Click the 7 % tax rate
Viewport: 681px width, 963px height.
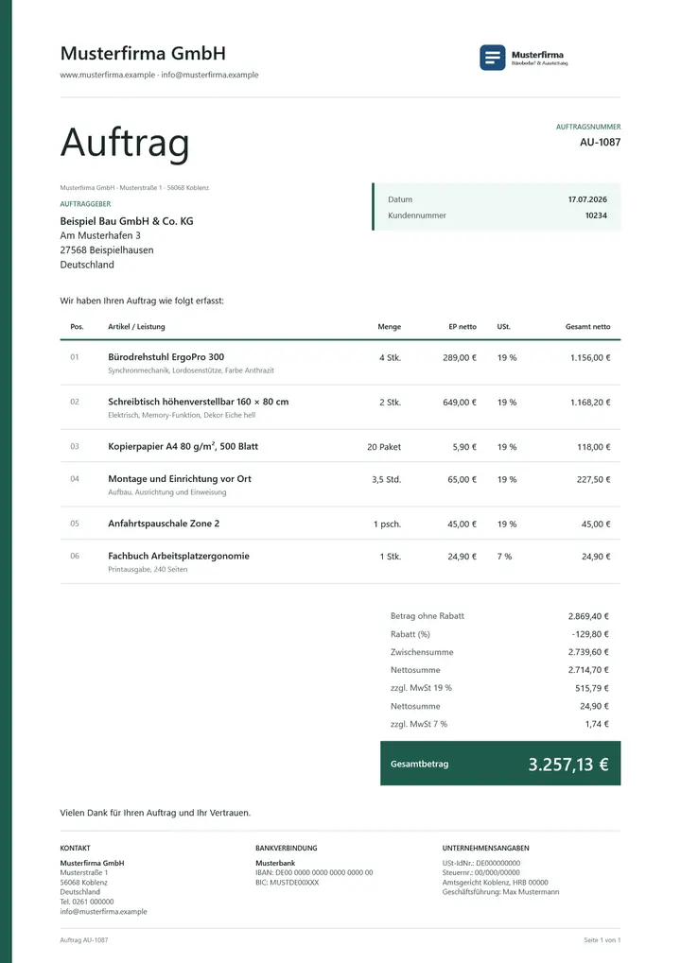click(x=504, y=557)
